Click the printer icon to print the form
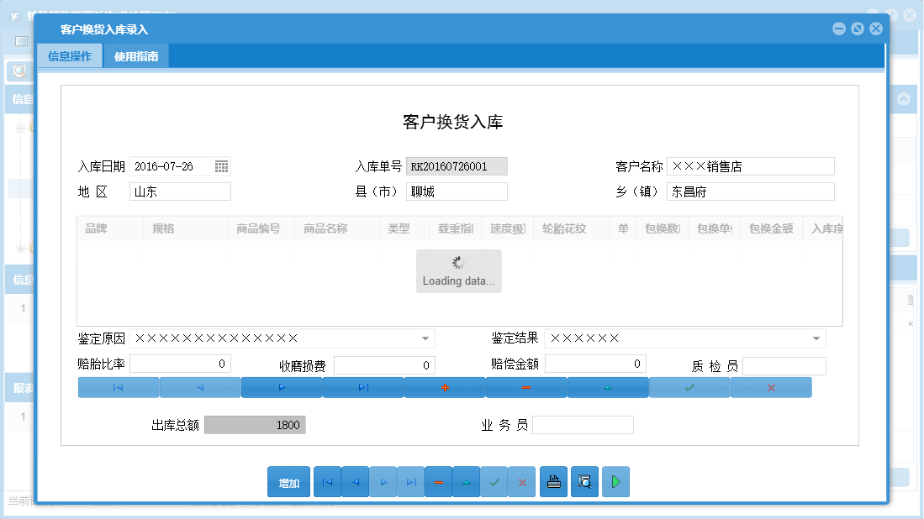 pyautogui.click(x=553, y=482)
